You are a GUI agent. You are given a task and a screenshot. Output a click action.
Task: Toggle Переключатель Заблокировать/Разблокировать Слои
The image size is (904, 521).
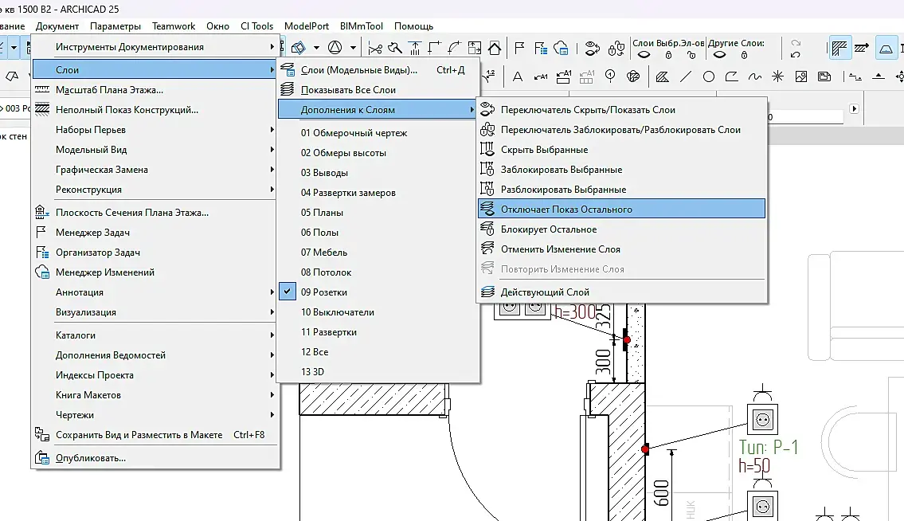pos(620,130)
